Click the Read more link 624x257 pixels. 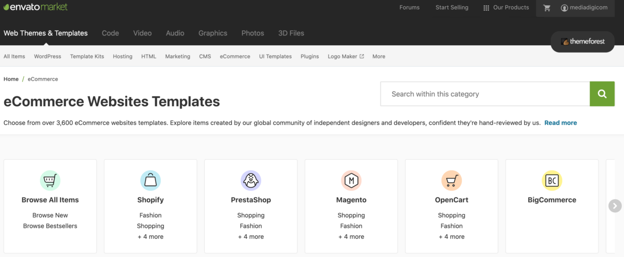[x=561, y=123]
